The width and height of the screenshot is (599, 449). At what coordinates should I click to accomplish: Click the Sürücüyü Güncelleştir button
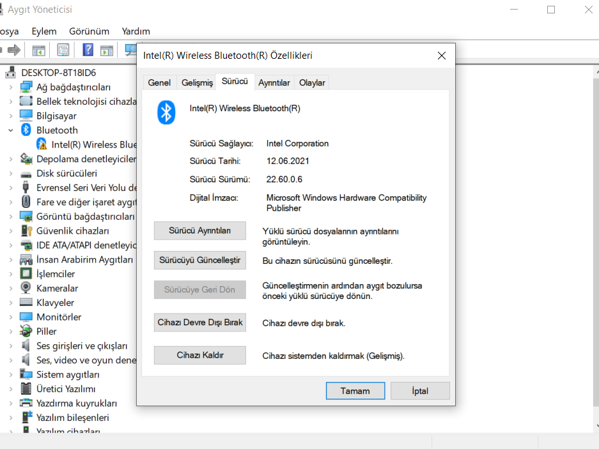[x=200, y=260]
